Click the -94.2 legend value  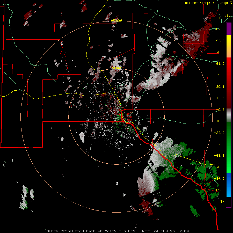[219, 178]
